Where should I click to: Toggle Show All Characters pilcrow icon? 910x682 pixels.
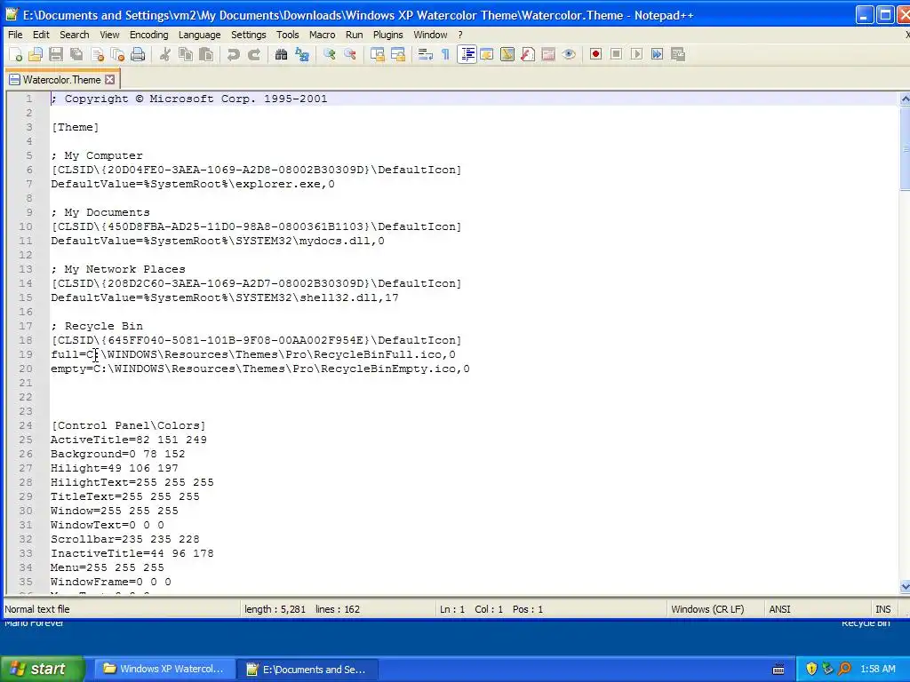(x=446, y=54)
